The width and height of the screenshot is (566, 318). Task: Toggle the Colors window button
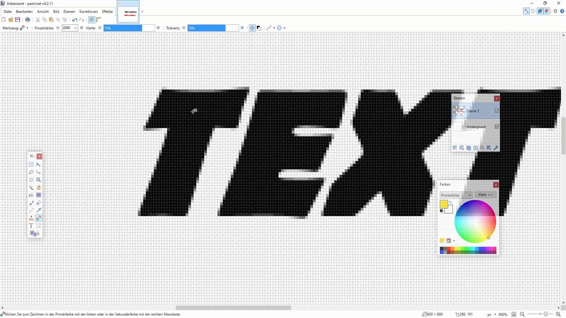547,11
